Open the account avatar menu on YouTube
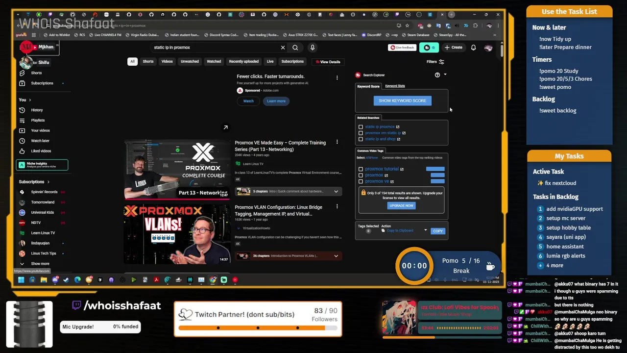 point(488,48)
